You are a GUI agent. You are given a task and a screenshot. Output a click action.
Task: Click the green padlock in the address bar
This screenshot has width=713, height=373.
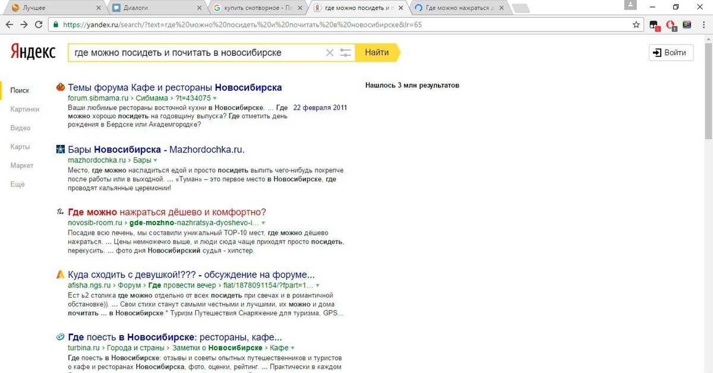(x=55, y=25)
